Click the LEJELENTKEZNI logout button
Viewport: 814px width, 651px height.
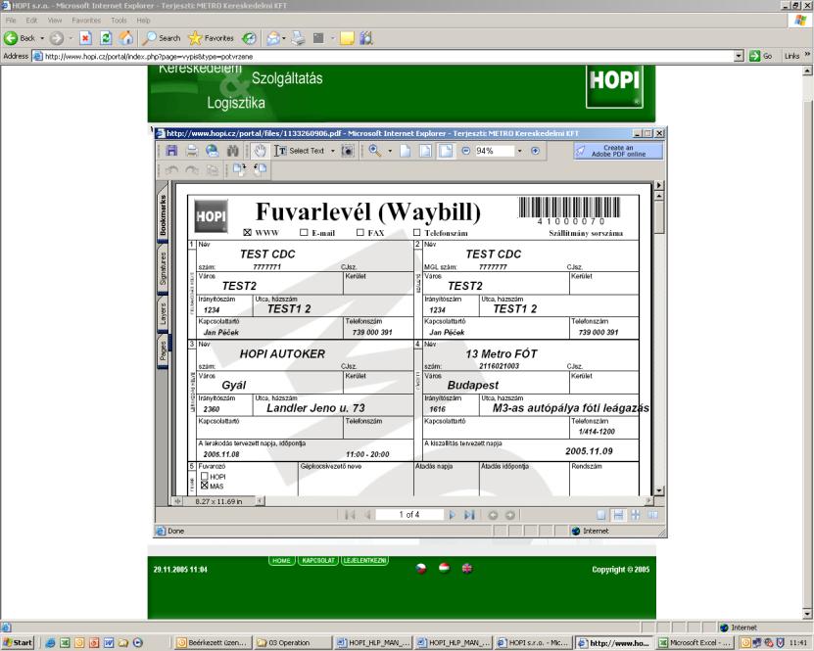coord(364,560)
